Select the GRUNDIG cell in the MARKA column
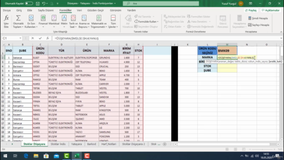 [x=109, y=58]
